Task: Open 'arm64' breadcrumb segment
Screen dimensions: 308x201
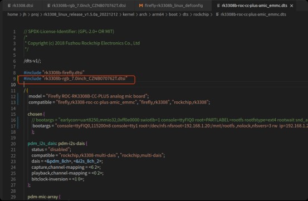Action: (158, 14)
